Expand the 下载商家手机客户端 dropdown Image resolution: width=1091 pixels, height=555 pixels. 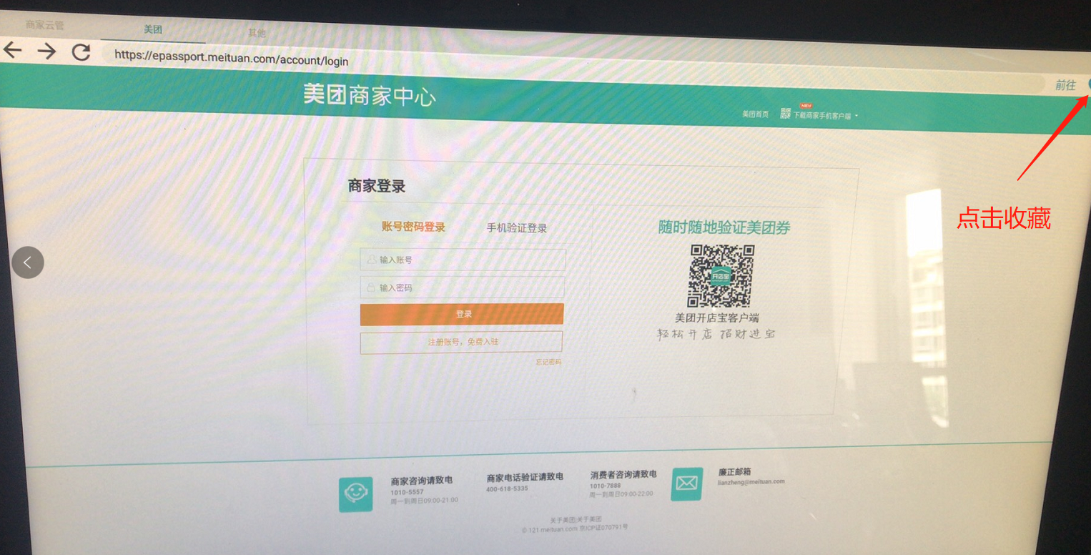825,115
